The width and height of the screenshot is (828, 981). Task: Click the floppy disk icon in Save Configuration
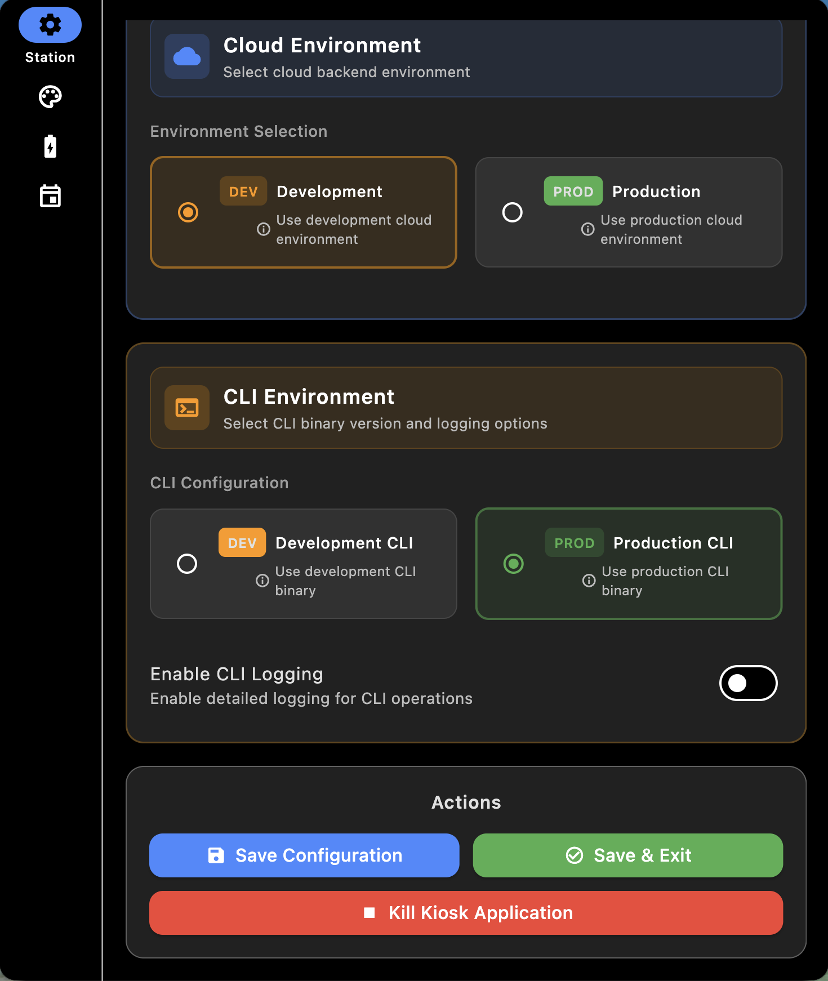pyautogui.click(x=216, y=855)
